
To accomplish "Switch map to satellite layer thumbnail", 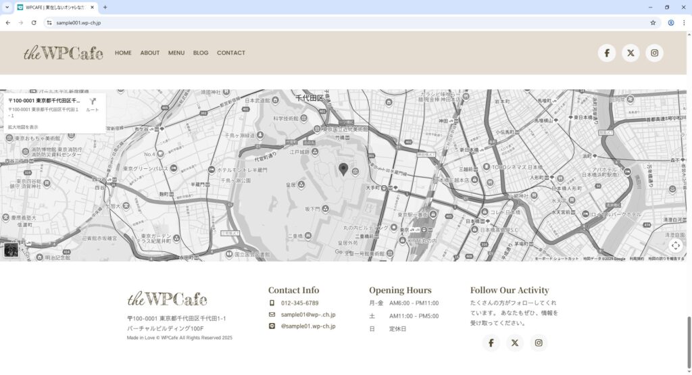I will [x=11, y=250].
